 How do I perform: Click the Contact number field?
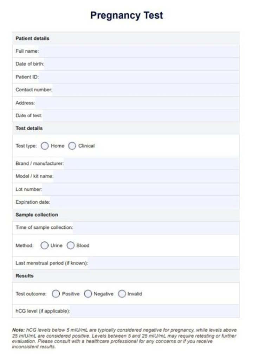point(146,90)
